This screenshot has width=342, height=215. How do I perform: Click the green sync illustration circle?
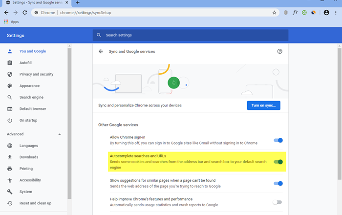[173, 83]
